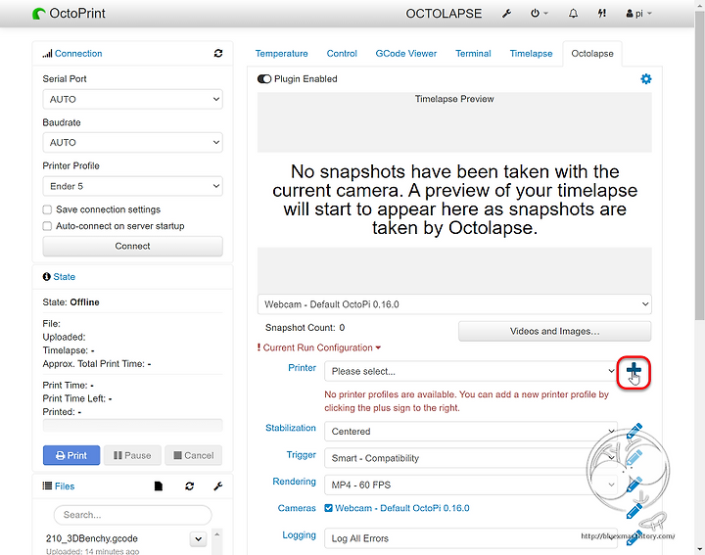Edit the Stabilization profile pencil icon
Screen dimensions: 705x555
tap(634, 431)
